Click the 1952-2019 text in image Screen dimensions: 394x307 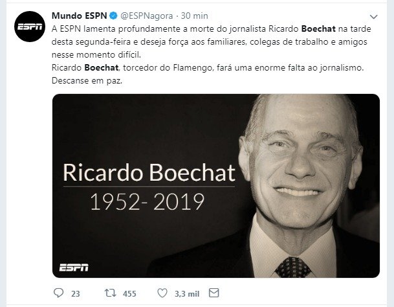[x=148, y=201]
